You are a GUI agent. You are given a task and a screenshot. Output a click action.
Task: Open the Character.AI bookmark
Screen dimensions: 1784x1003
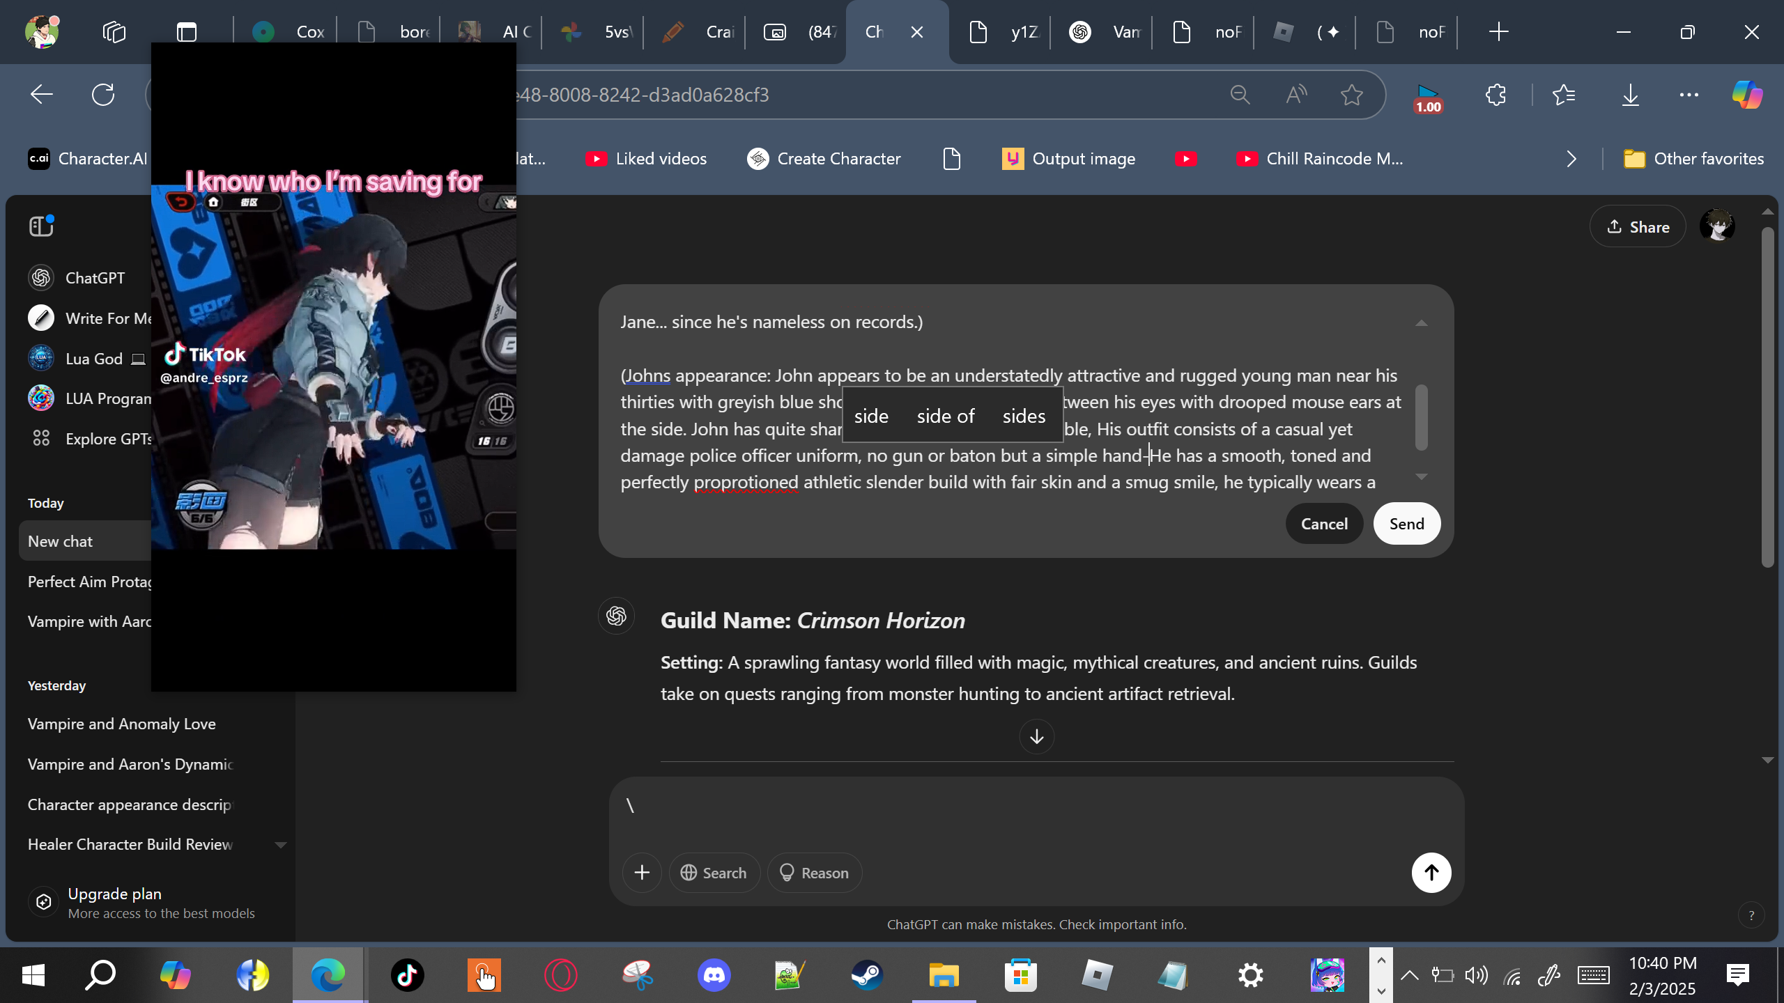pyautogui.click(x=88, y=159)
